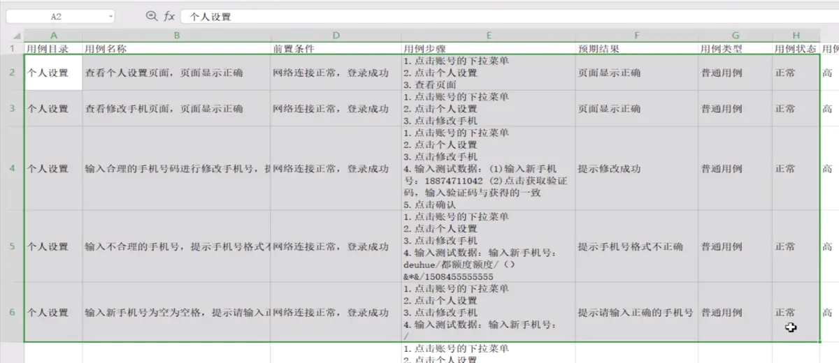Click header cell 用例类型
The height and width of the screenshot is (363, 839).
point(736,49)
